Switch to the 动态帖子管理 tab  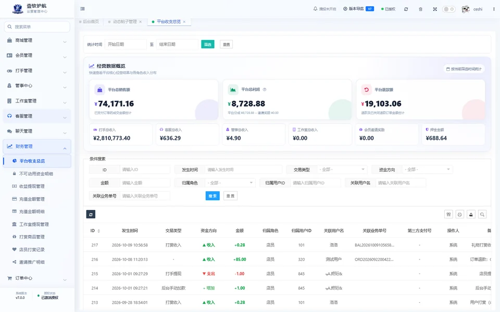click(124, 22)
